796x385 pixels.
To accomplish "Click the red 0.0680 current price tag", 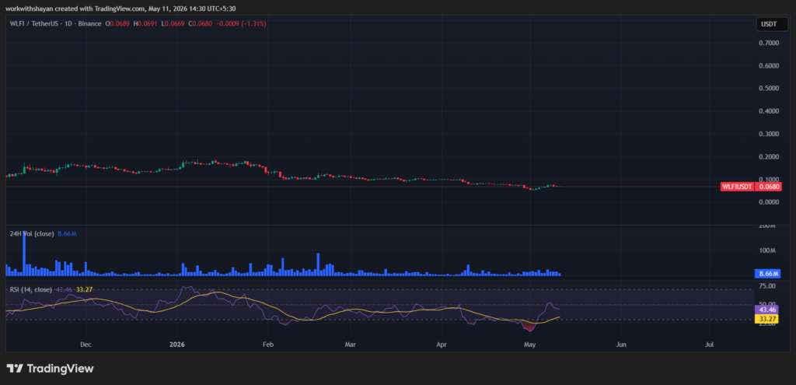I will tap(768, 187).
